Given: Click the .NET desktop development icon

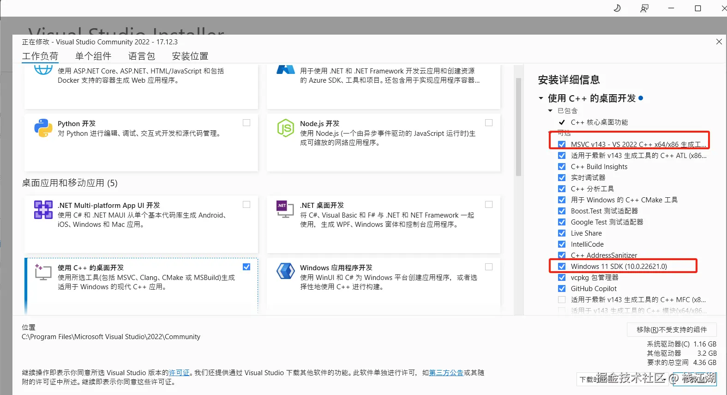Looking at the screenshot, I should click(x=285, y=210).
